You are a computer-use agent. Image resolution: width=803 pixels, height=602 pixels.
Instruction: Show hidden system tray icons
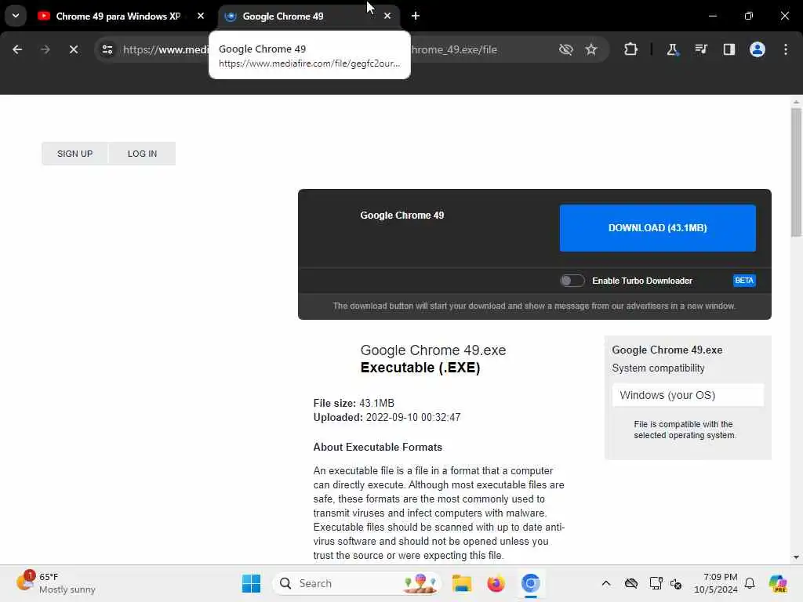pyautogui.click(x=606, y=583)
